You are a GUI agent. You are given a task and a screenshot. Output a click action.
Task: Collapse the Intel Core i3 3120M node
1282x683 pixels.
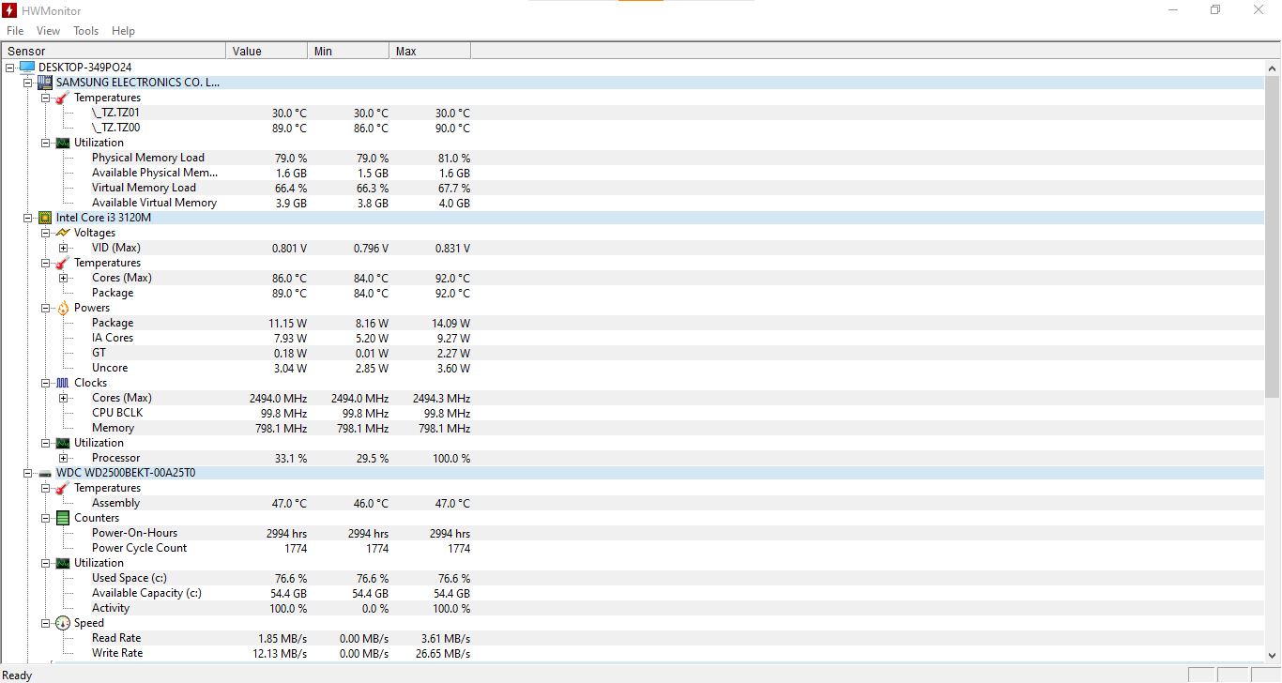28,218
